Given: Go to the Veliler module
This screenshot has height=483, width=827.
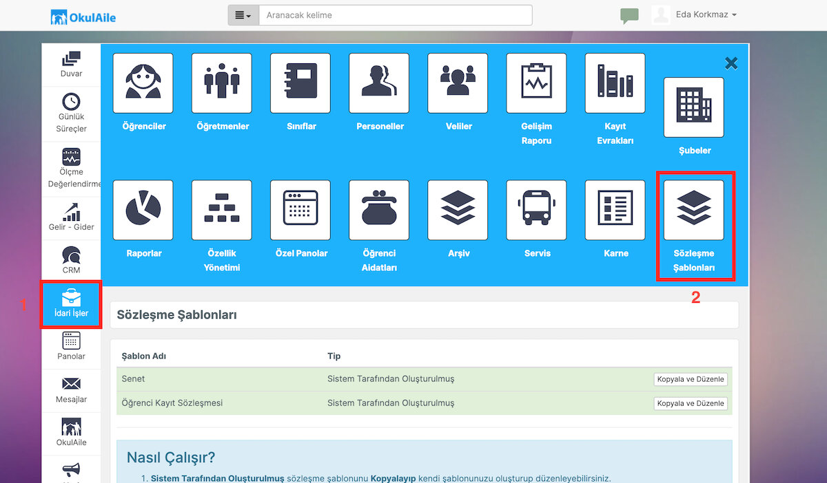Looking at the screenshot, I should (x=458, y=83).
